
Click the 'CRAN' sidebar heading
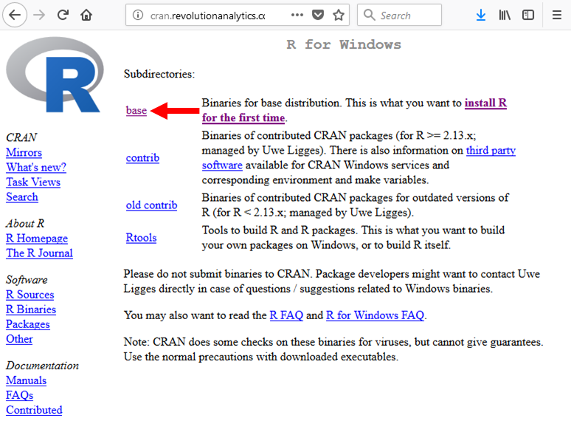pyautogui.click(x=21, y=137)
